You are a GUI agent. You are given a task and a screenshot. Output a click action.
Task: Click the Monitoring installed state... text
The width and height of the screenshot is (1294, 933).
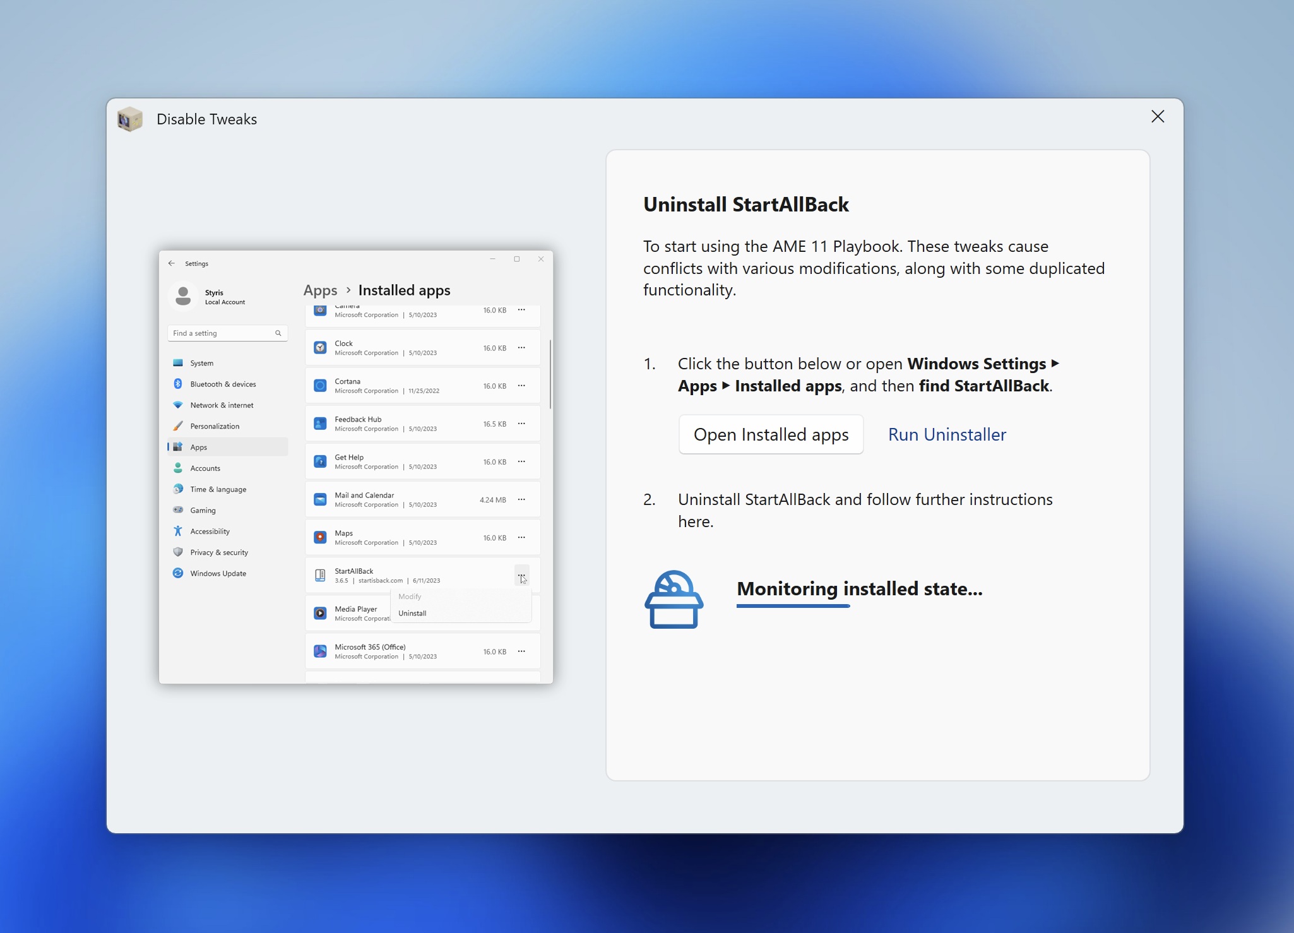pos(860,588)
